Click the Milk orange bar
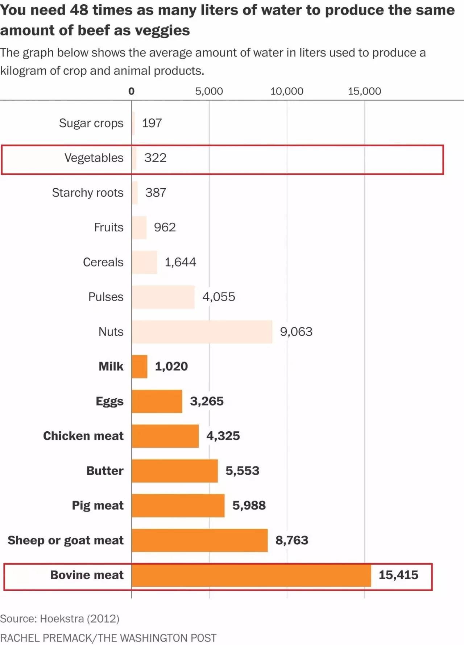The image size is (464, 645). [140, 367]
